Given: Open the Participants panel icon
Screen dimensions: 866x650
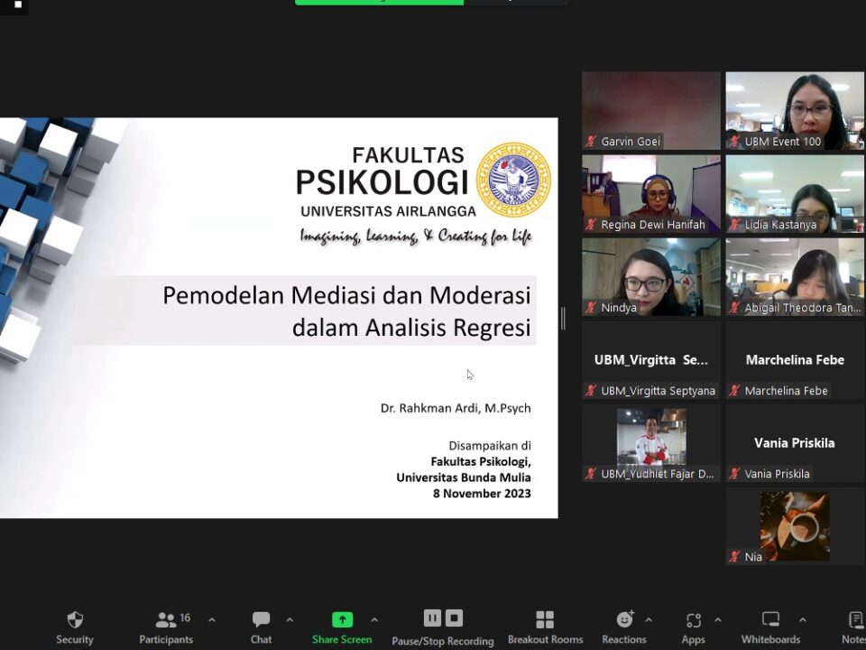Looking at the screenshot, I should [x=165, y=620].
